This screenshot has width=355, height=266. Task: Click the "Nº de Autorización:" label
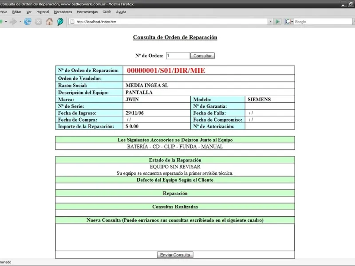214,126
